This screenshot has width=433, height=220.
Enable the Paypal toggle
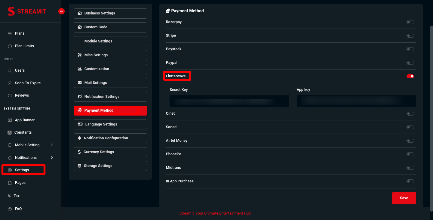tap(410, 63)
